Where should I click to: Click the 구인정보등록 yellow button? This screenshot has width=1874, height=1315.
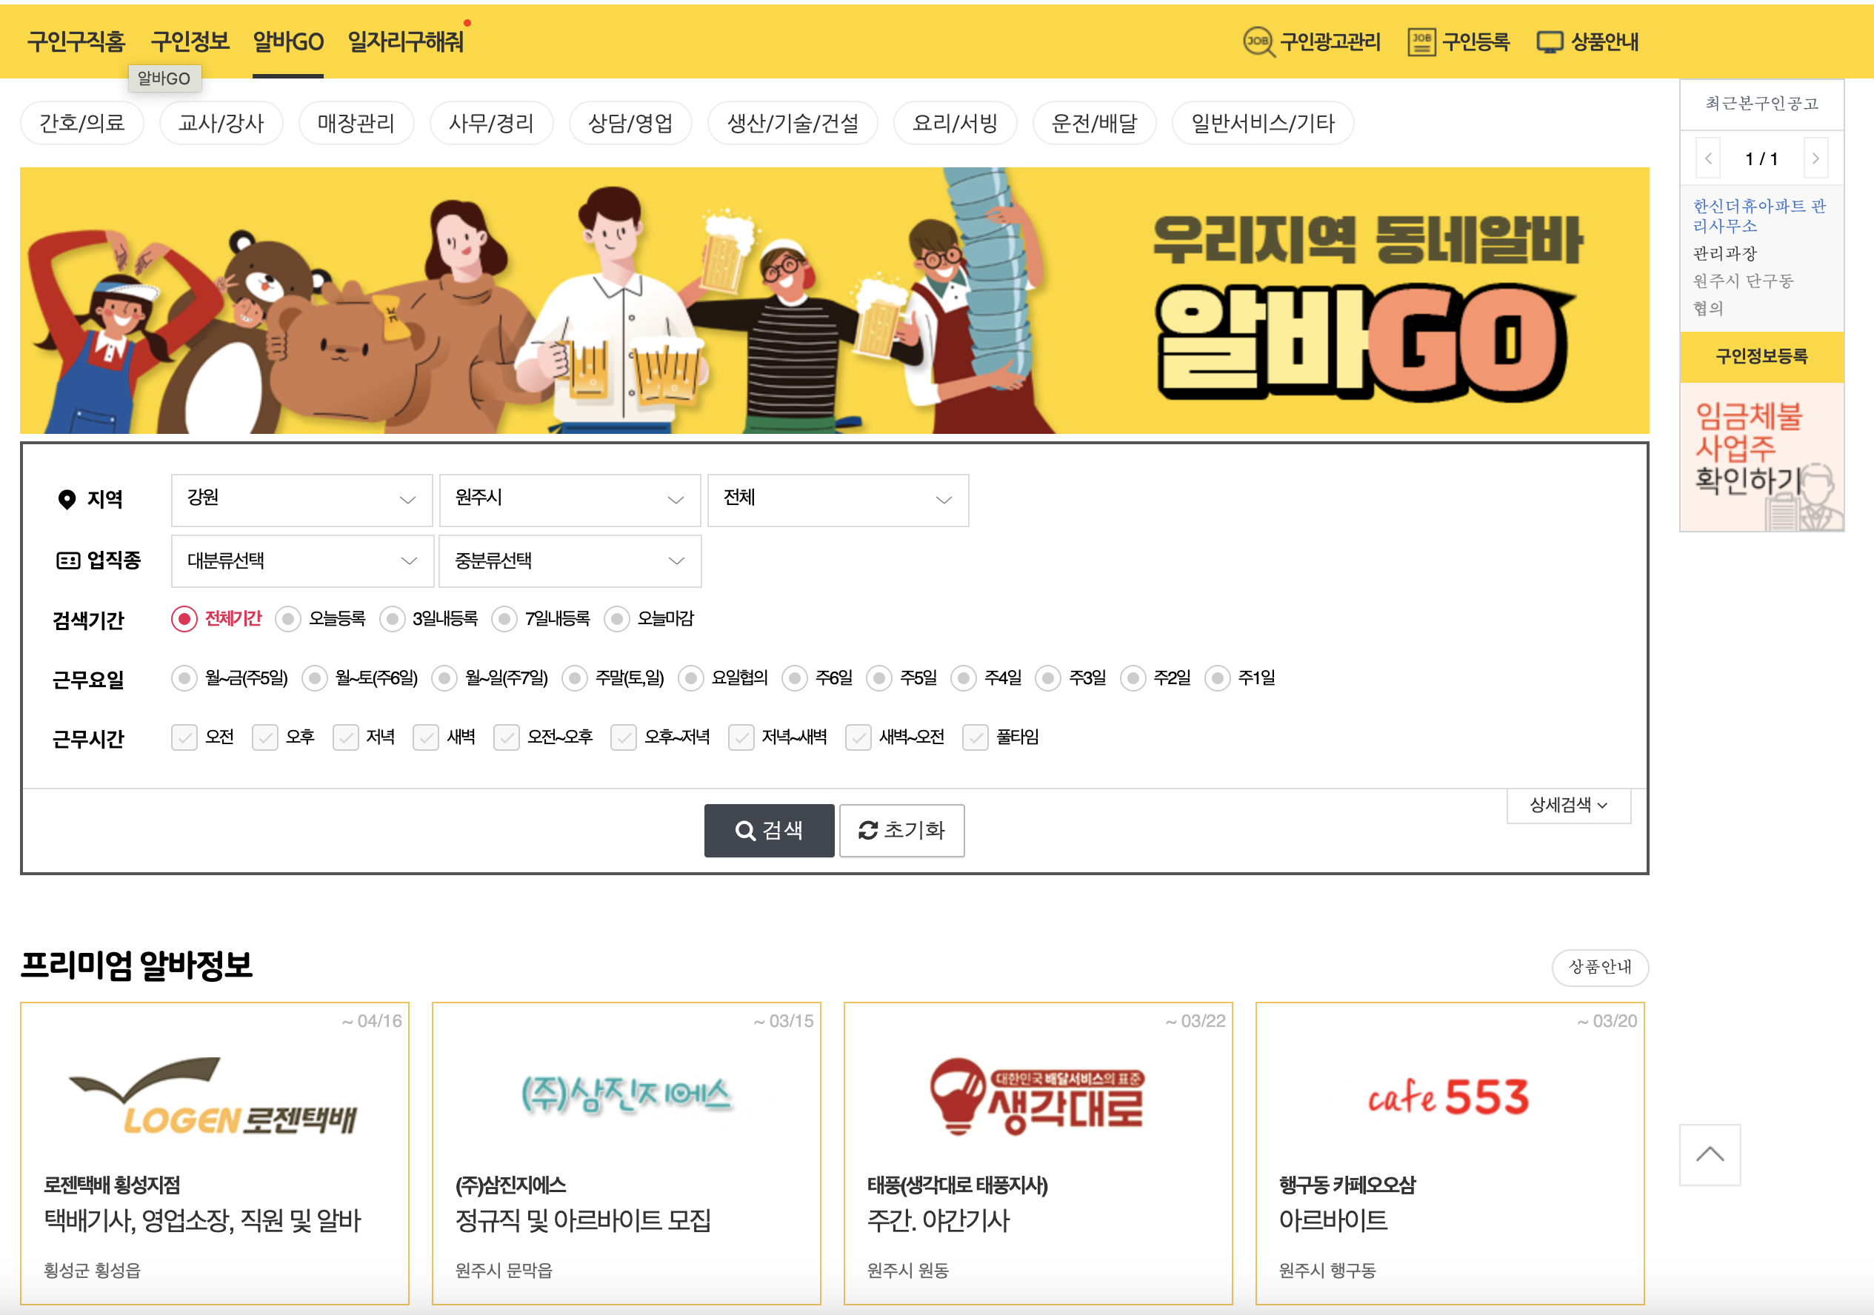(1761, 356)
